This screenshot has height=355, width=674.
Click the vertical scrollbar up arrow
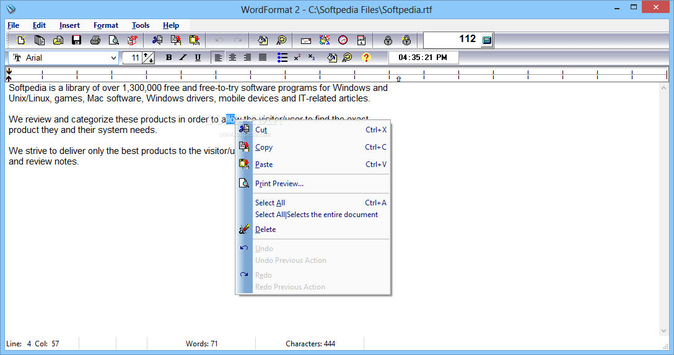[663, 88]
